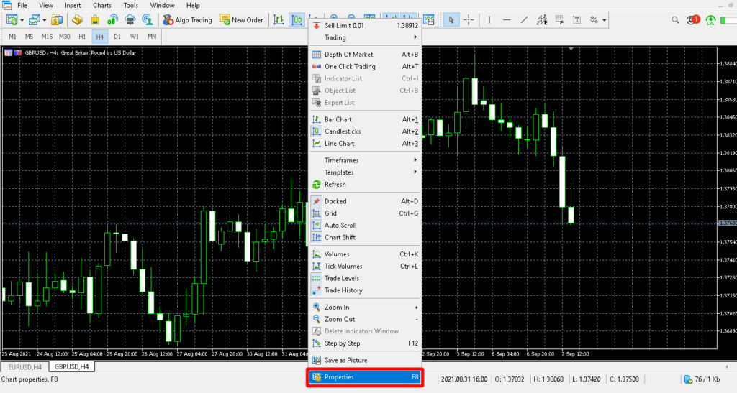Click the Signals candlestick broadcast icon

click(113, 20)
